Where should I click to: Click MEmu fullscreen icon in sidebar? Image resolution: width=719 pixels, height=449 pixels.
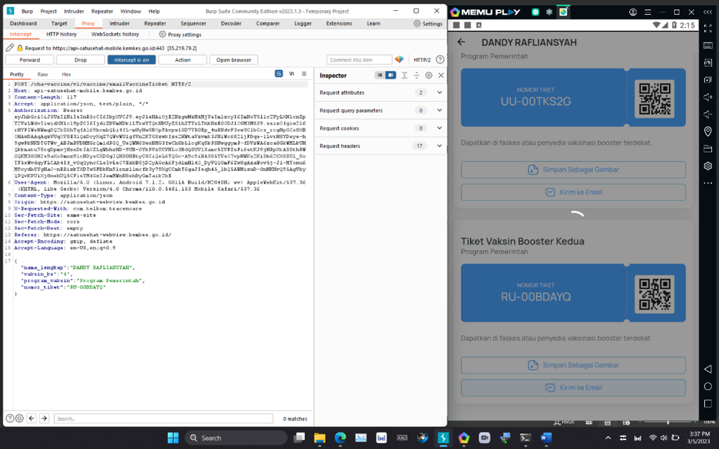(707, 29)
